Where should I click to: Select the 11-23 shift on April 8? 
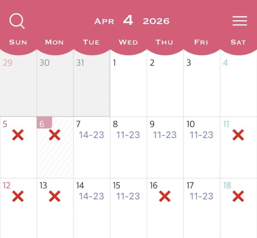click(128, 135)
